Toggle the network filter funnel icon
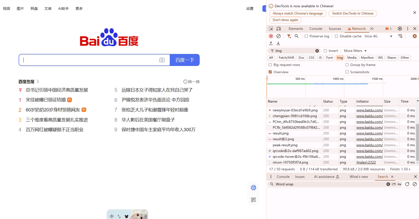The height and width of the screenshot is (219, 419). click(x=289, y=36)
